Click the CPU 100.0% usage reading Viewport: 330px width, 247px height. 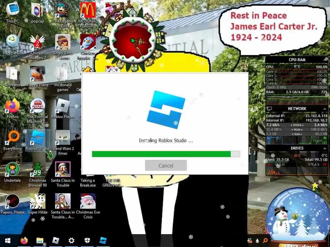click(322, 67)
